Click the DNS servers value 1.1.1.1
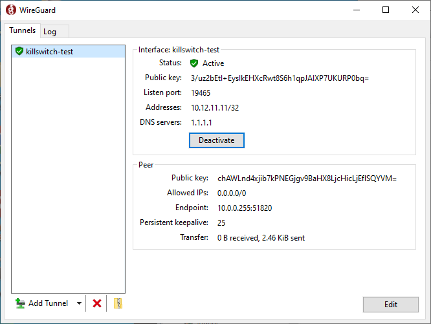 click(x=202, y=123)
